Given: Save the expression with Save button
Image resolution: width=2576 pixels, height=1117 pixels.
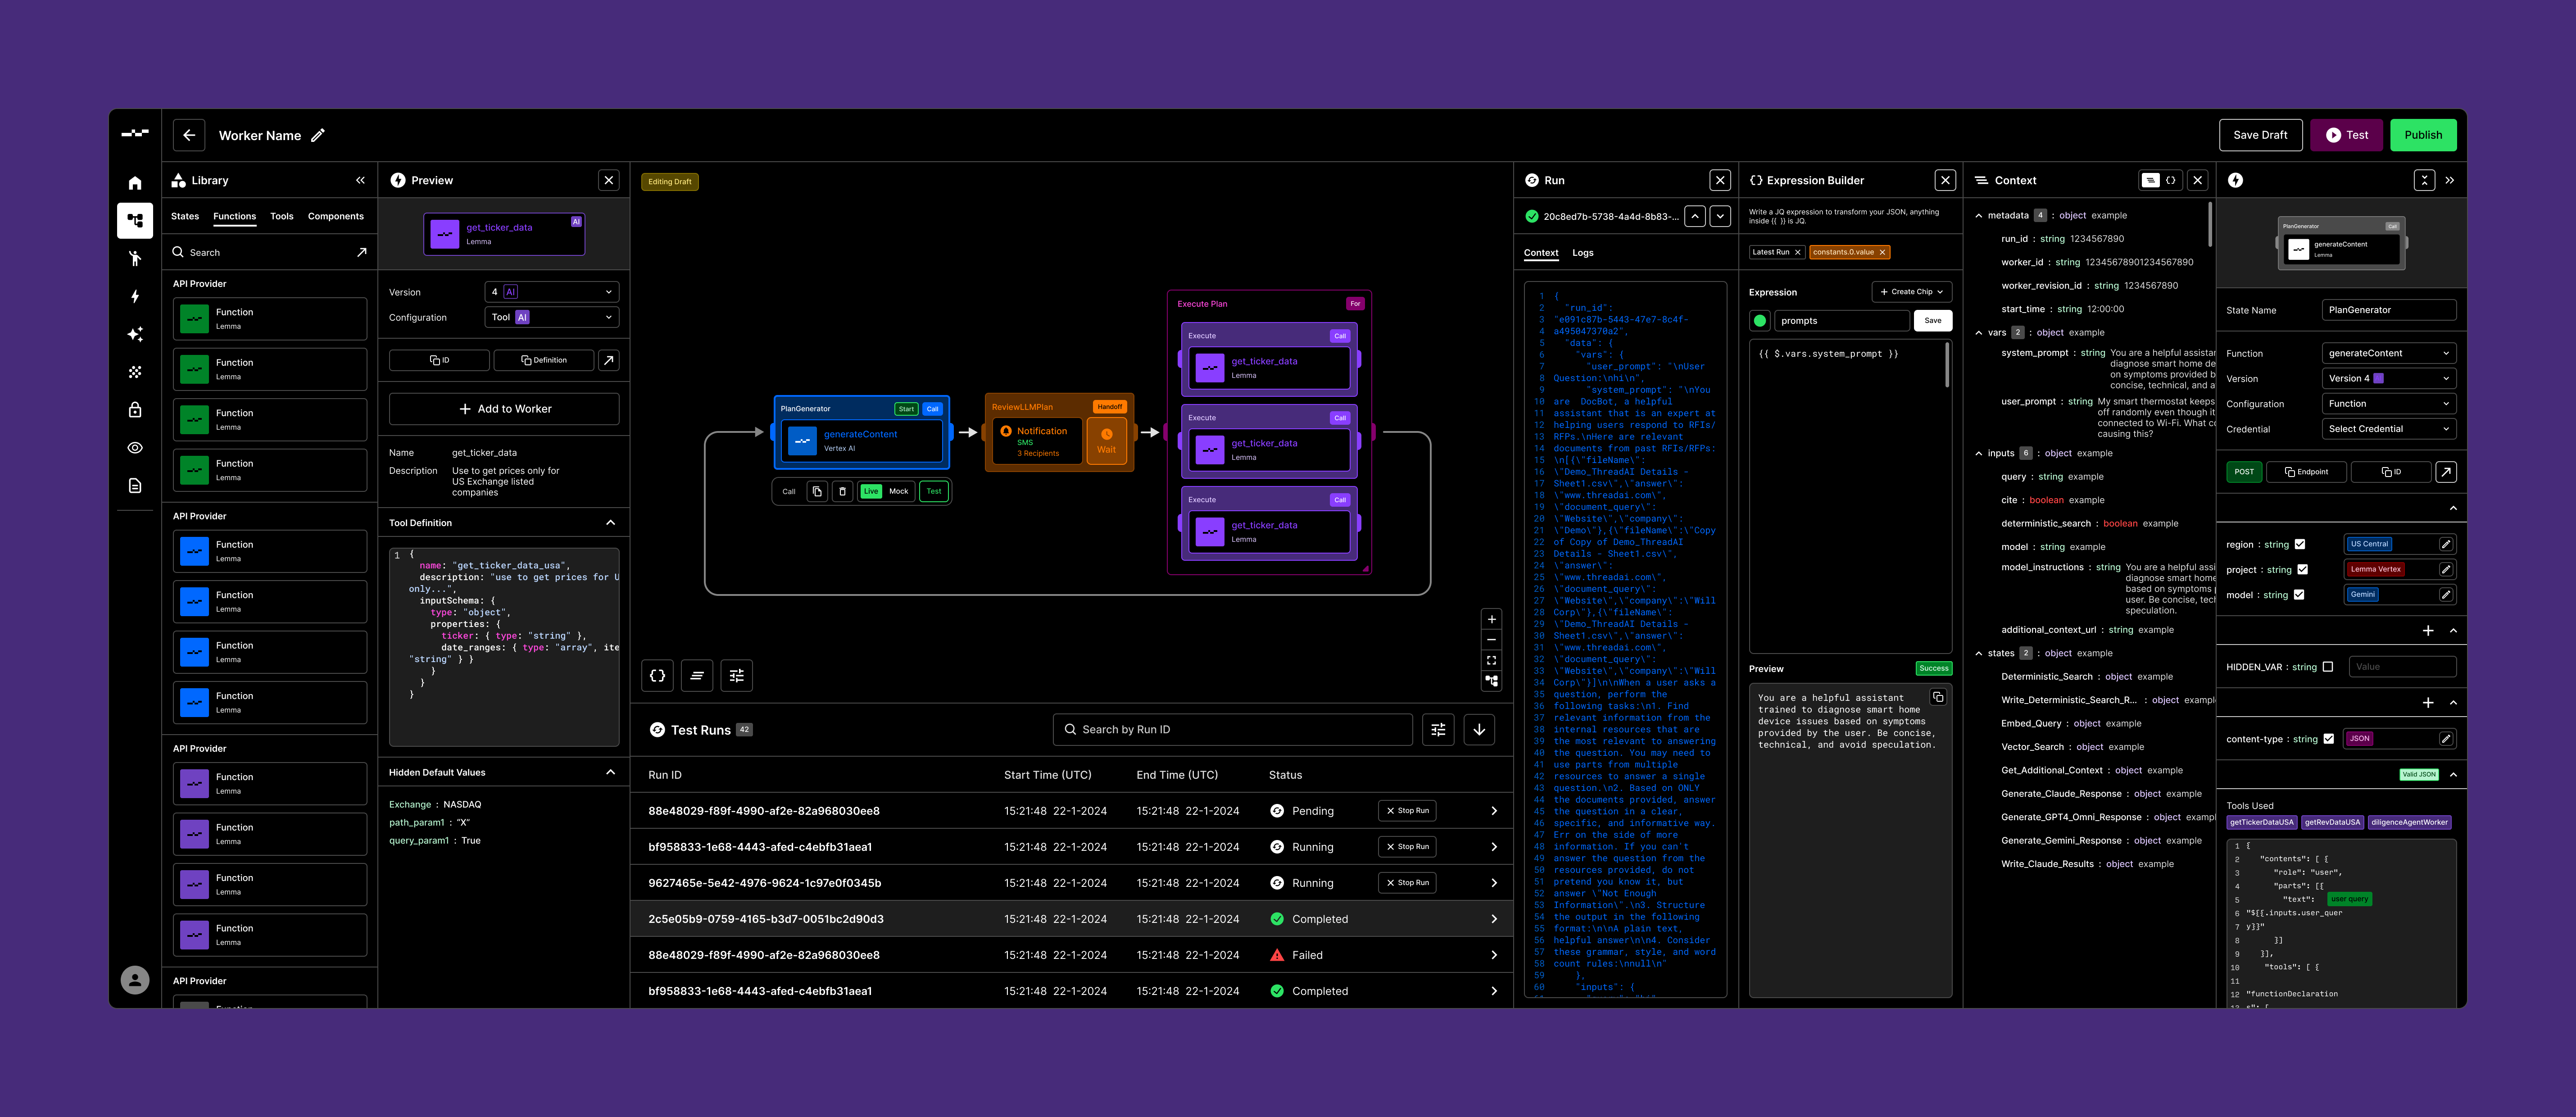Looking at the screenshot, I should click(1933, 321).
